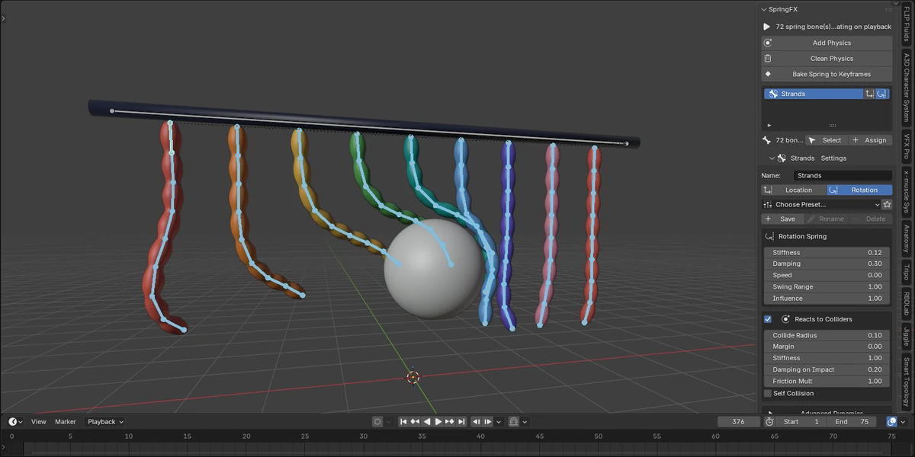This screenshot has width=915, height=457.
Task: Click the current frame field 376
Action: 738,421
